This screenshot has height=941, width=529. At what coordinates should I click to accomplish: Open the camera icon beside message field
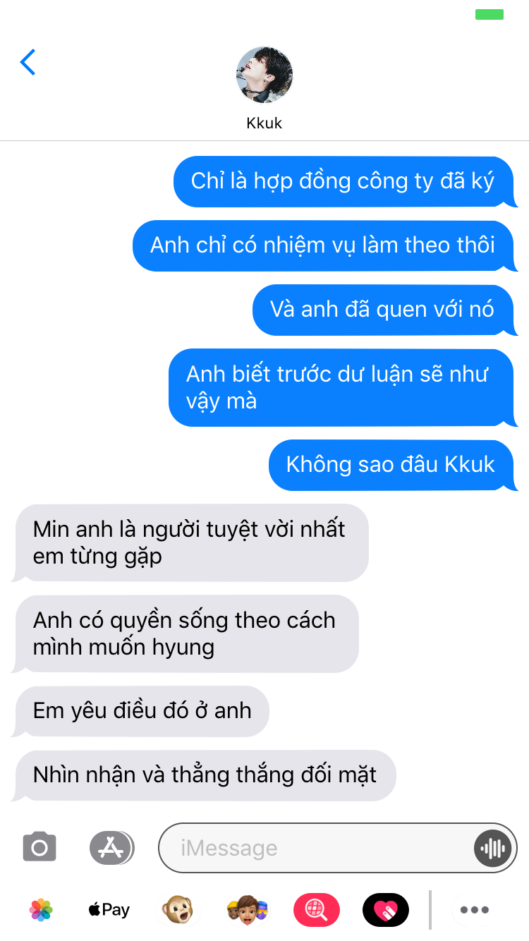(x=39, y=847)
